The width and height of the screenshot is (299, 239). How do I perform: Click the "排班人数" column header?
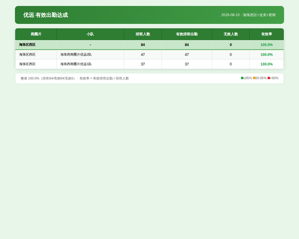(143, 34)
